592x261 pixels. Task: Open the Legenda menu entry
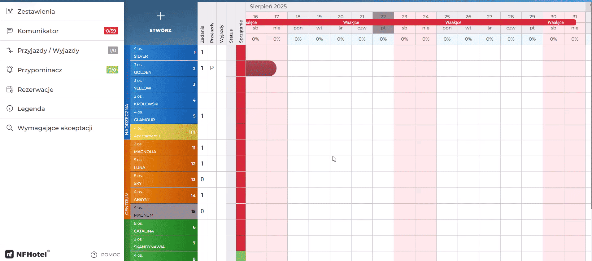tap(62, 109)
